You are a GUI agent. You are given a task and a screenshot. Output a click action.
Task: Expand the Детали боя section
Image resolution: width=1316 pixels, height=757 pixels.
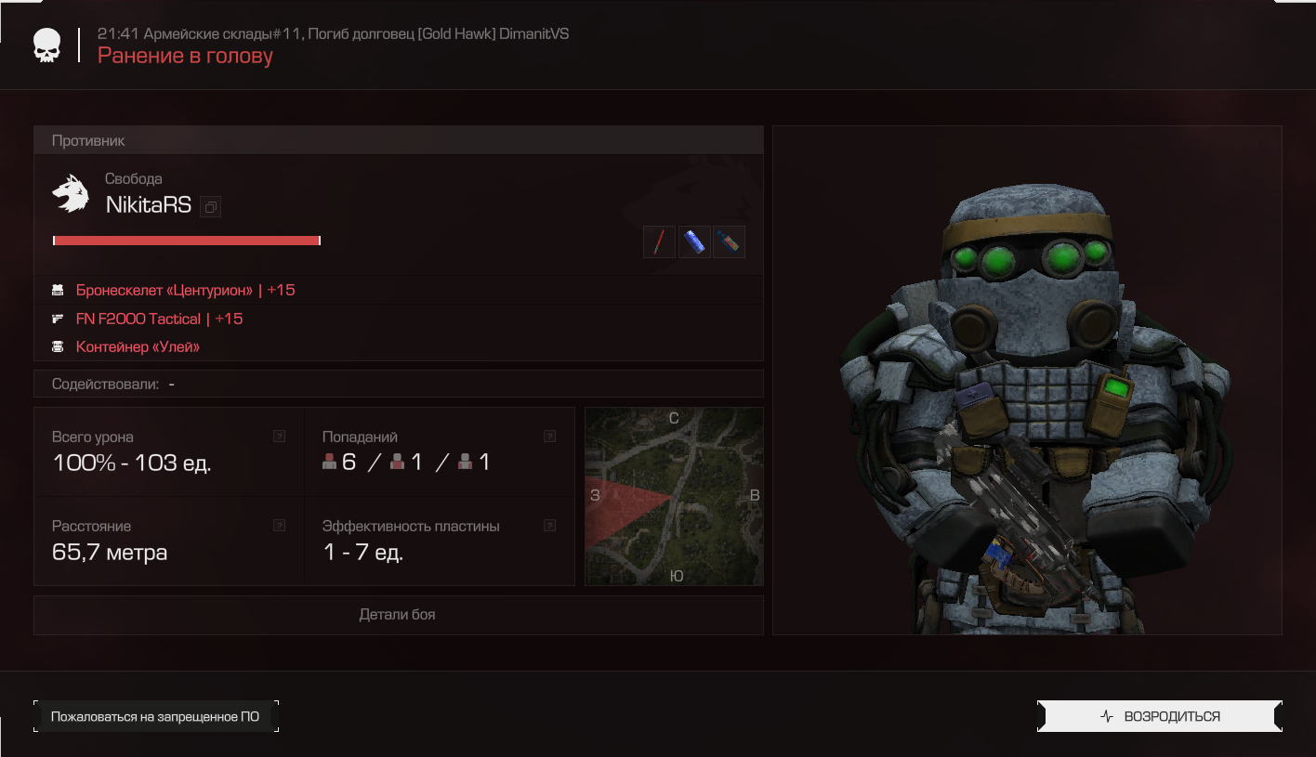(x=398, y=615)
